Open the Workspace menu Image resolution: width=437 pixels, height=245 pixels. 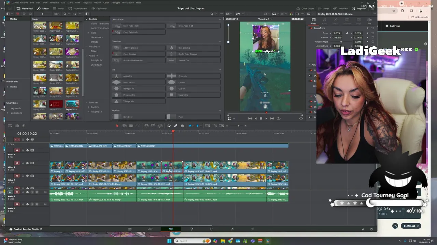pyautogui.click(x=128, y=2)
